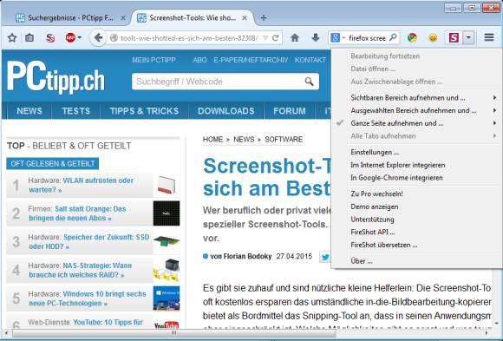Image resolution: width=503 pixels, height=341 pixels.
Task: Click the Home toolbar icon
Action: [295, 38]
